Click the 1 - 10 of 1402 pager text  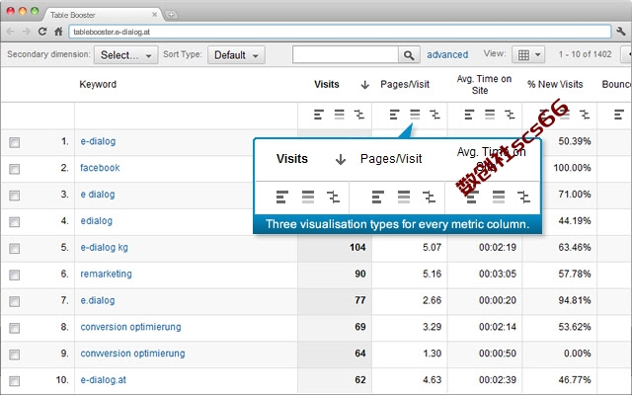pos(585,54)
